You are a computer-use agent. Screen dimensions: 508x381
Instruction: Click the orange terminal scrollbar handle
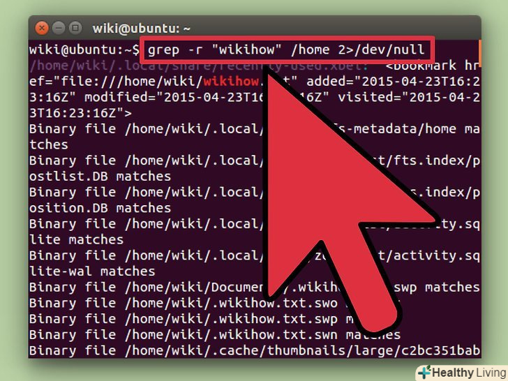pyautogui.click(x=479, y=53)
